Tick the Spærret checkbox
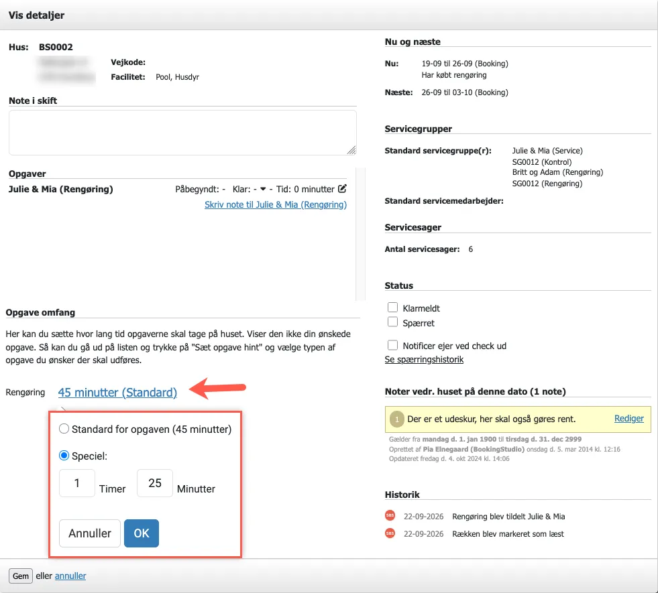The width and height of the screenshot is (658, 593). [x=392, y=322]
